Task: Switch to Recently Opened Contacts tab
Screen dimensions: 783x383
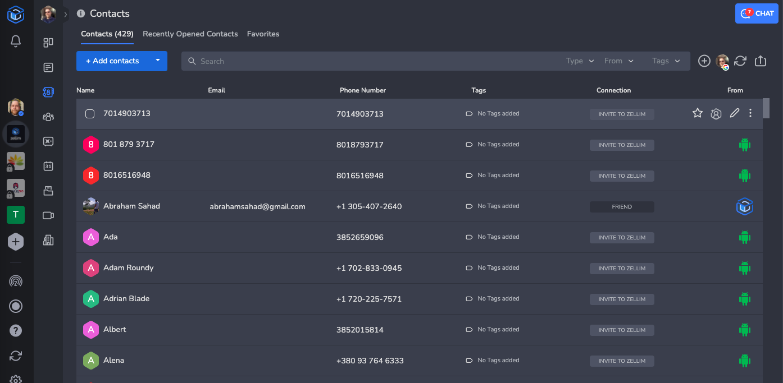Action: [190, 34]
